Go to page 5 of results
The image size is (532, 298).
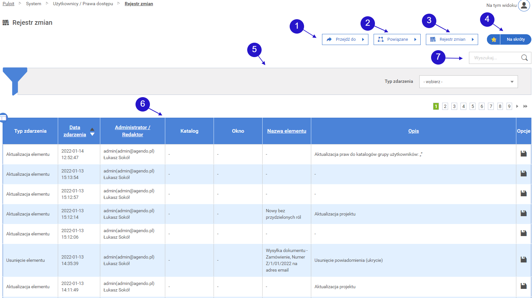[473, 106]
